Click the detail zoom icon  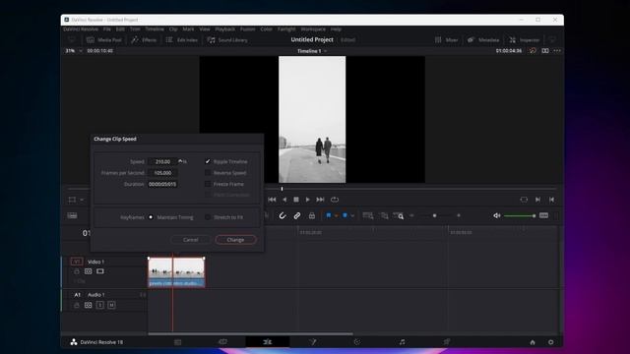click(x=384, y=215)
